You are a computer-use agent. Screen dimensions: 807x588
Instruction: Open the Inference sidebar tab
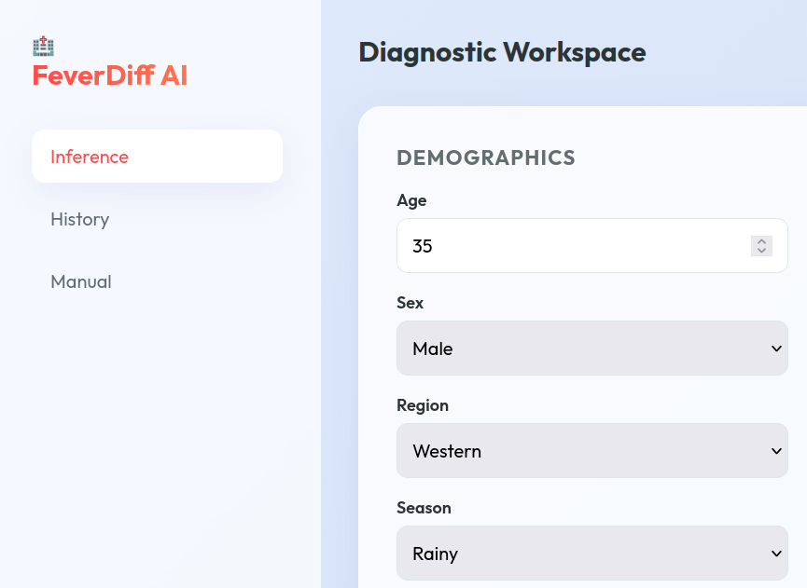[x=157, y=157]
